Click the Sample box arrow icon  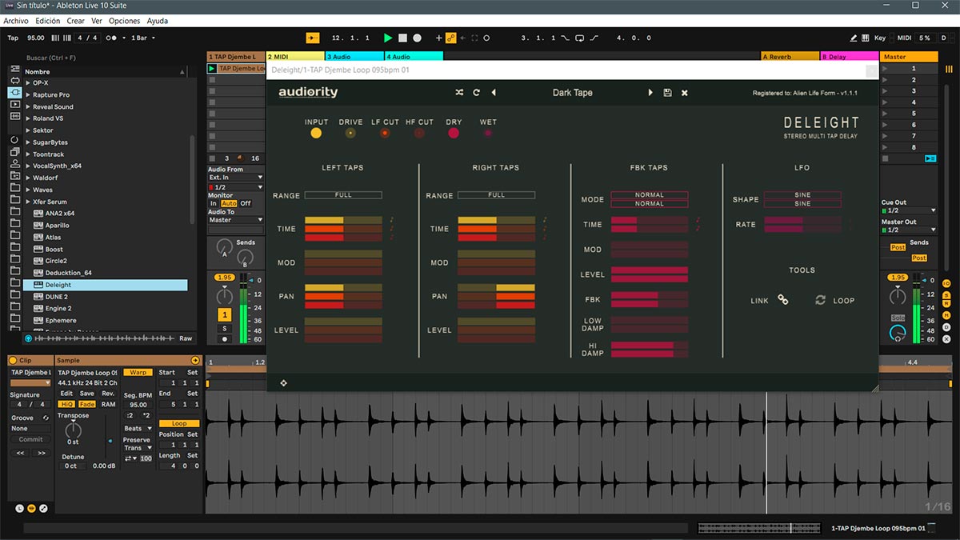point(195,361)
